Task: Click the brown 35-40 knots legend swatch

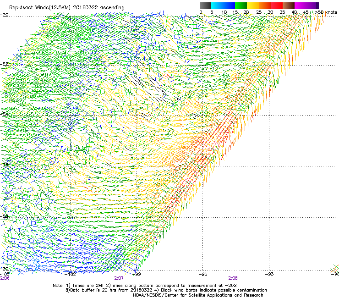Action: coord(289,6)
